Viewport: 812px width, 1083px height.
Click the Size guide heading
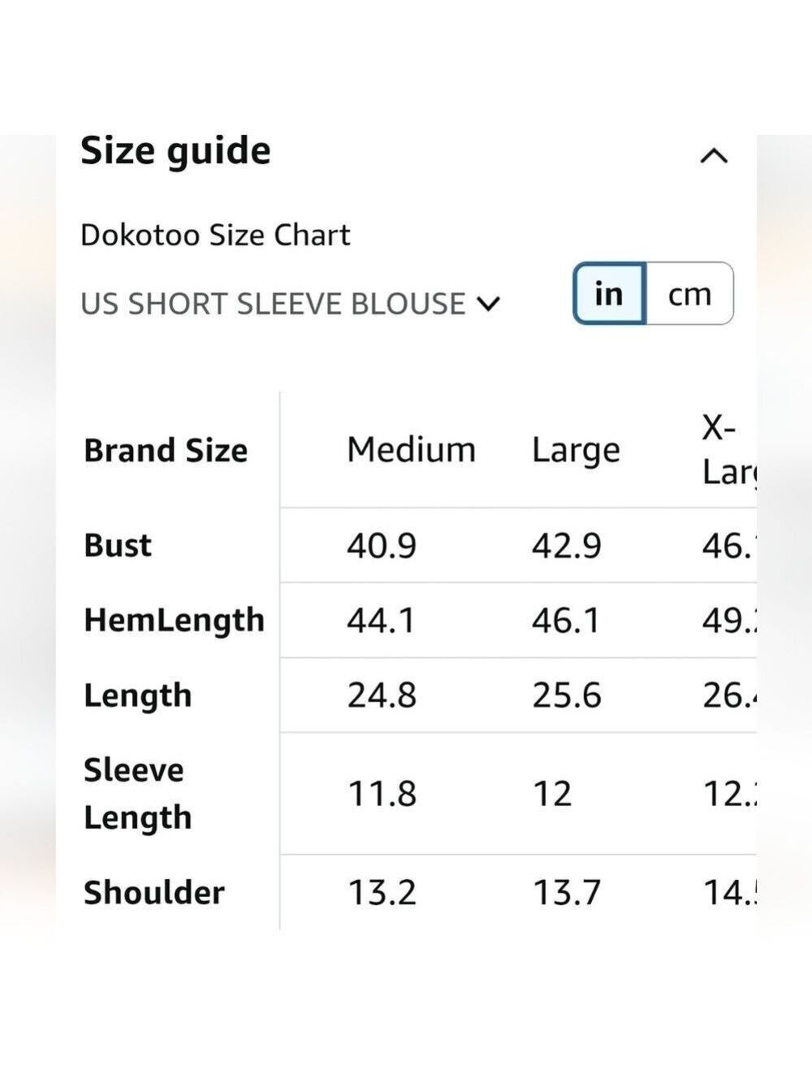[x=175, y=151]
